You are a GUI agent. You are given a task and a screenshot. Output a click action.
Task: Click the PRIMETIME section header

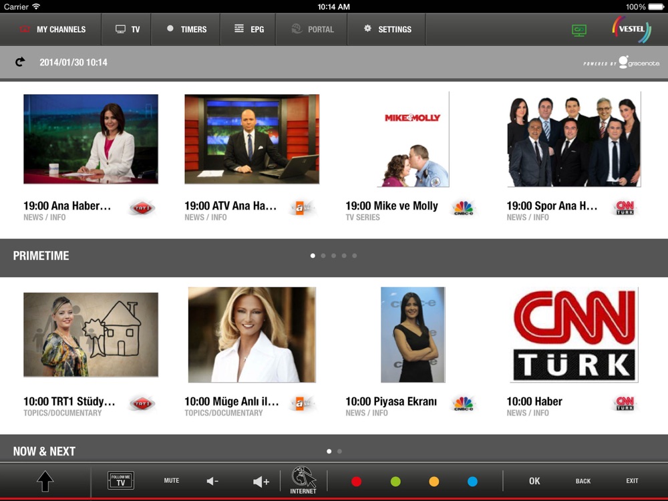41,256
